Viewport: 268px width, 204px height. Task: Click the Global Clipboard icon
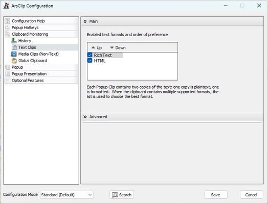pyautogui.click(x=14, y=61)
